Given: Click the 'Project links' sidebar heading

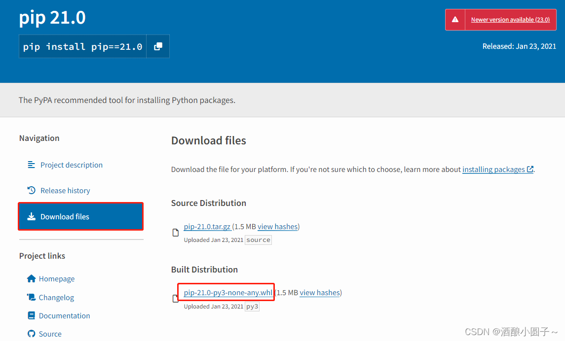Looking at the screenshot, I should [42, 256].
